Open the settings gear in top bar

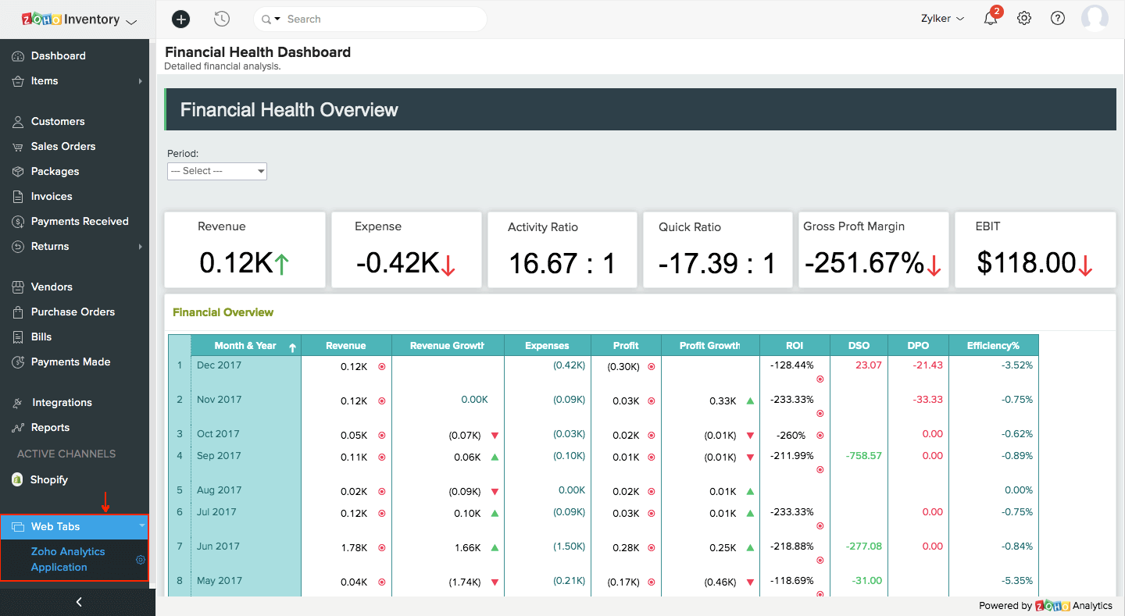coord(1024,19)
